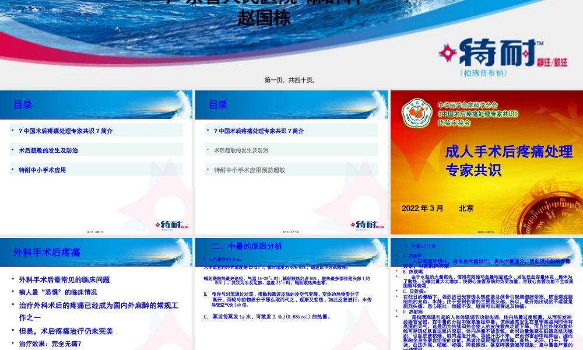This screenshot has width=583, height=350.
Task: Click the small 特耐 logo on the grey-bullet 目录 slide
Action: tap(367, 225)
